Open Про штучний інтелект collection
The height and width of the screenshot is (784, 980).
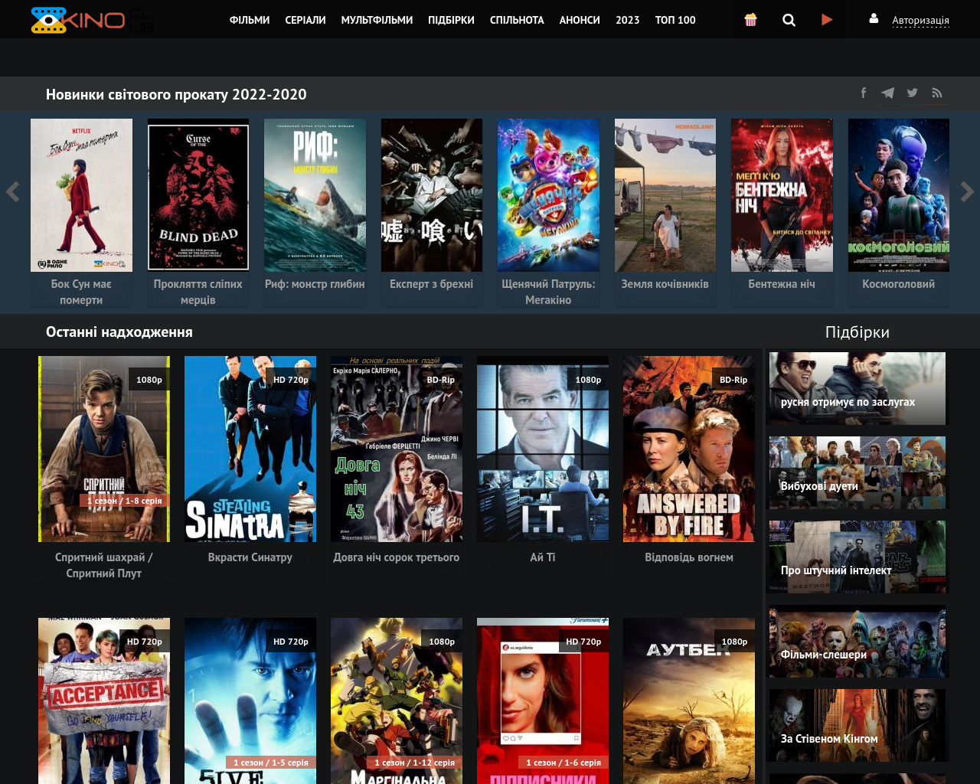click(x=857, y=557)
